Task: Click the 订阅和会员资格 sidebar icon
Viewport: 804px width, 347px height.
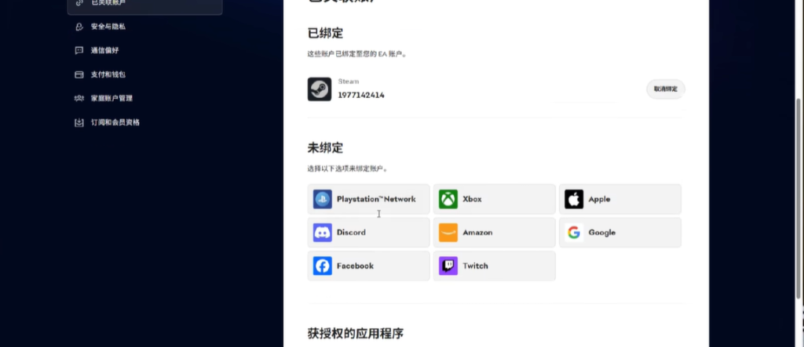Action: click(x=79, y=123)
